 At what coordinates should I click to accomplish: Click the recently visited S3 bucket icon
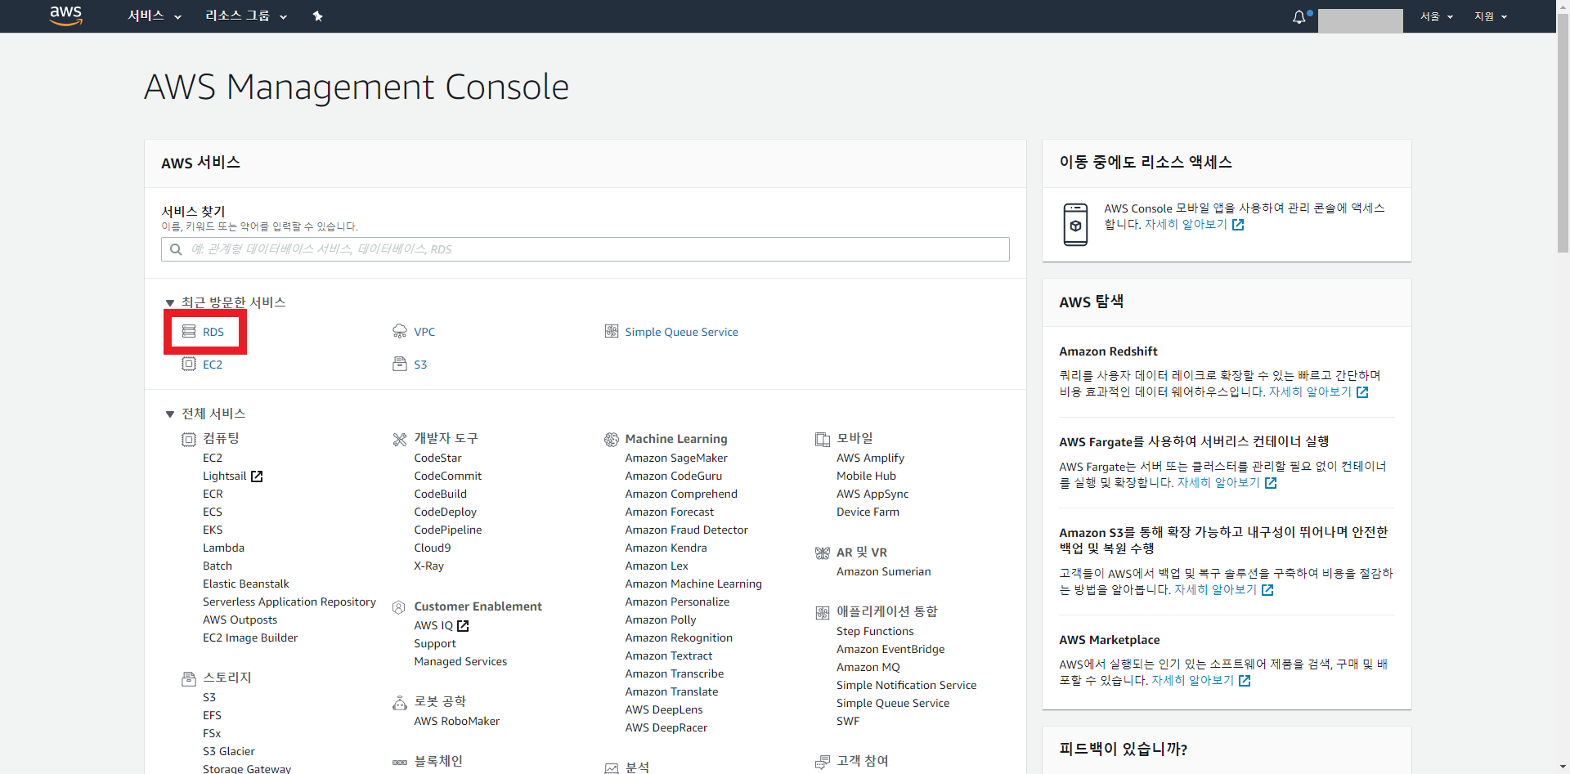coord(400,364)
